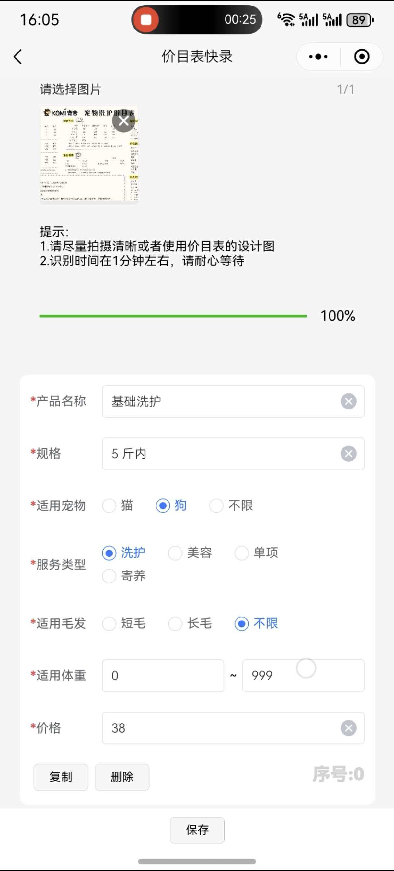Click the green recognition progress bar
The width and height of the screenshot is (394, 871).
[x=172, y=316]
